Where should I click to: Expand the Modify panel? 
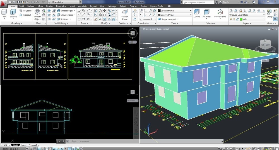pyautogui.click(x=105, y=24)
